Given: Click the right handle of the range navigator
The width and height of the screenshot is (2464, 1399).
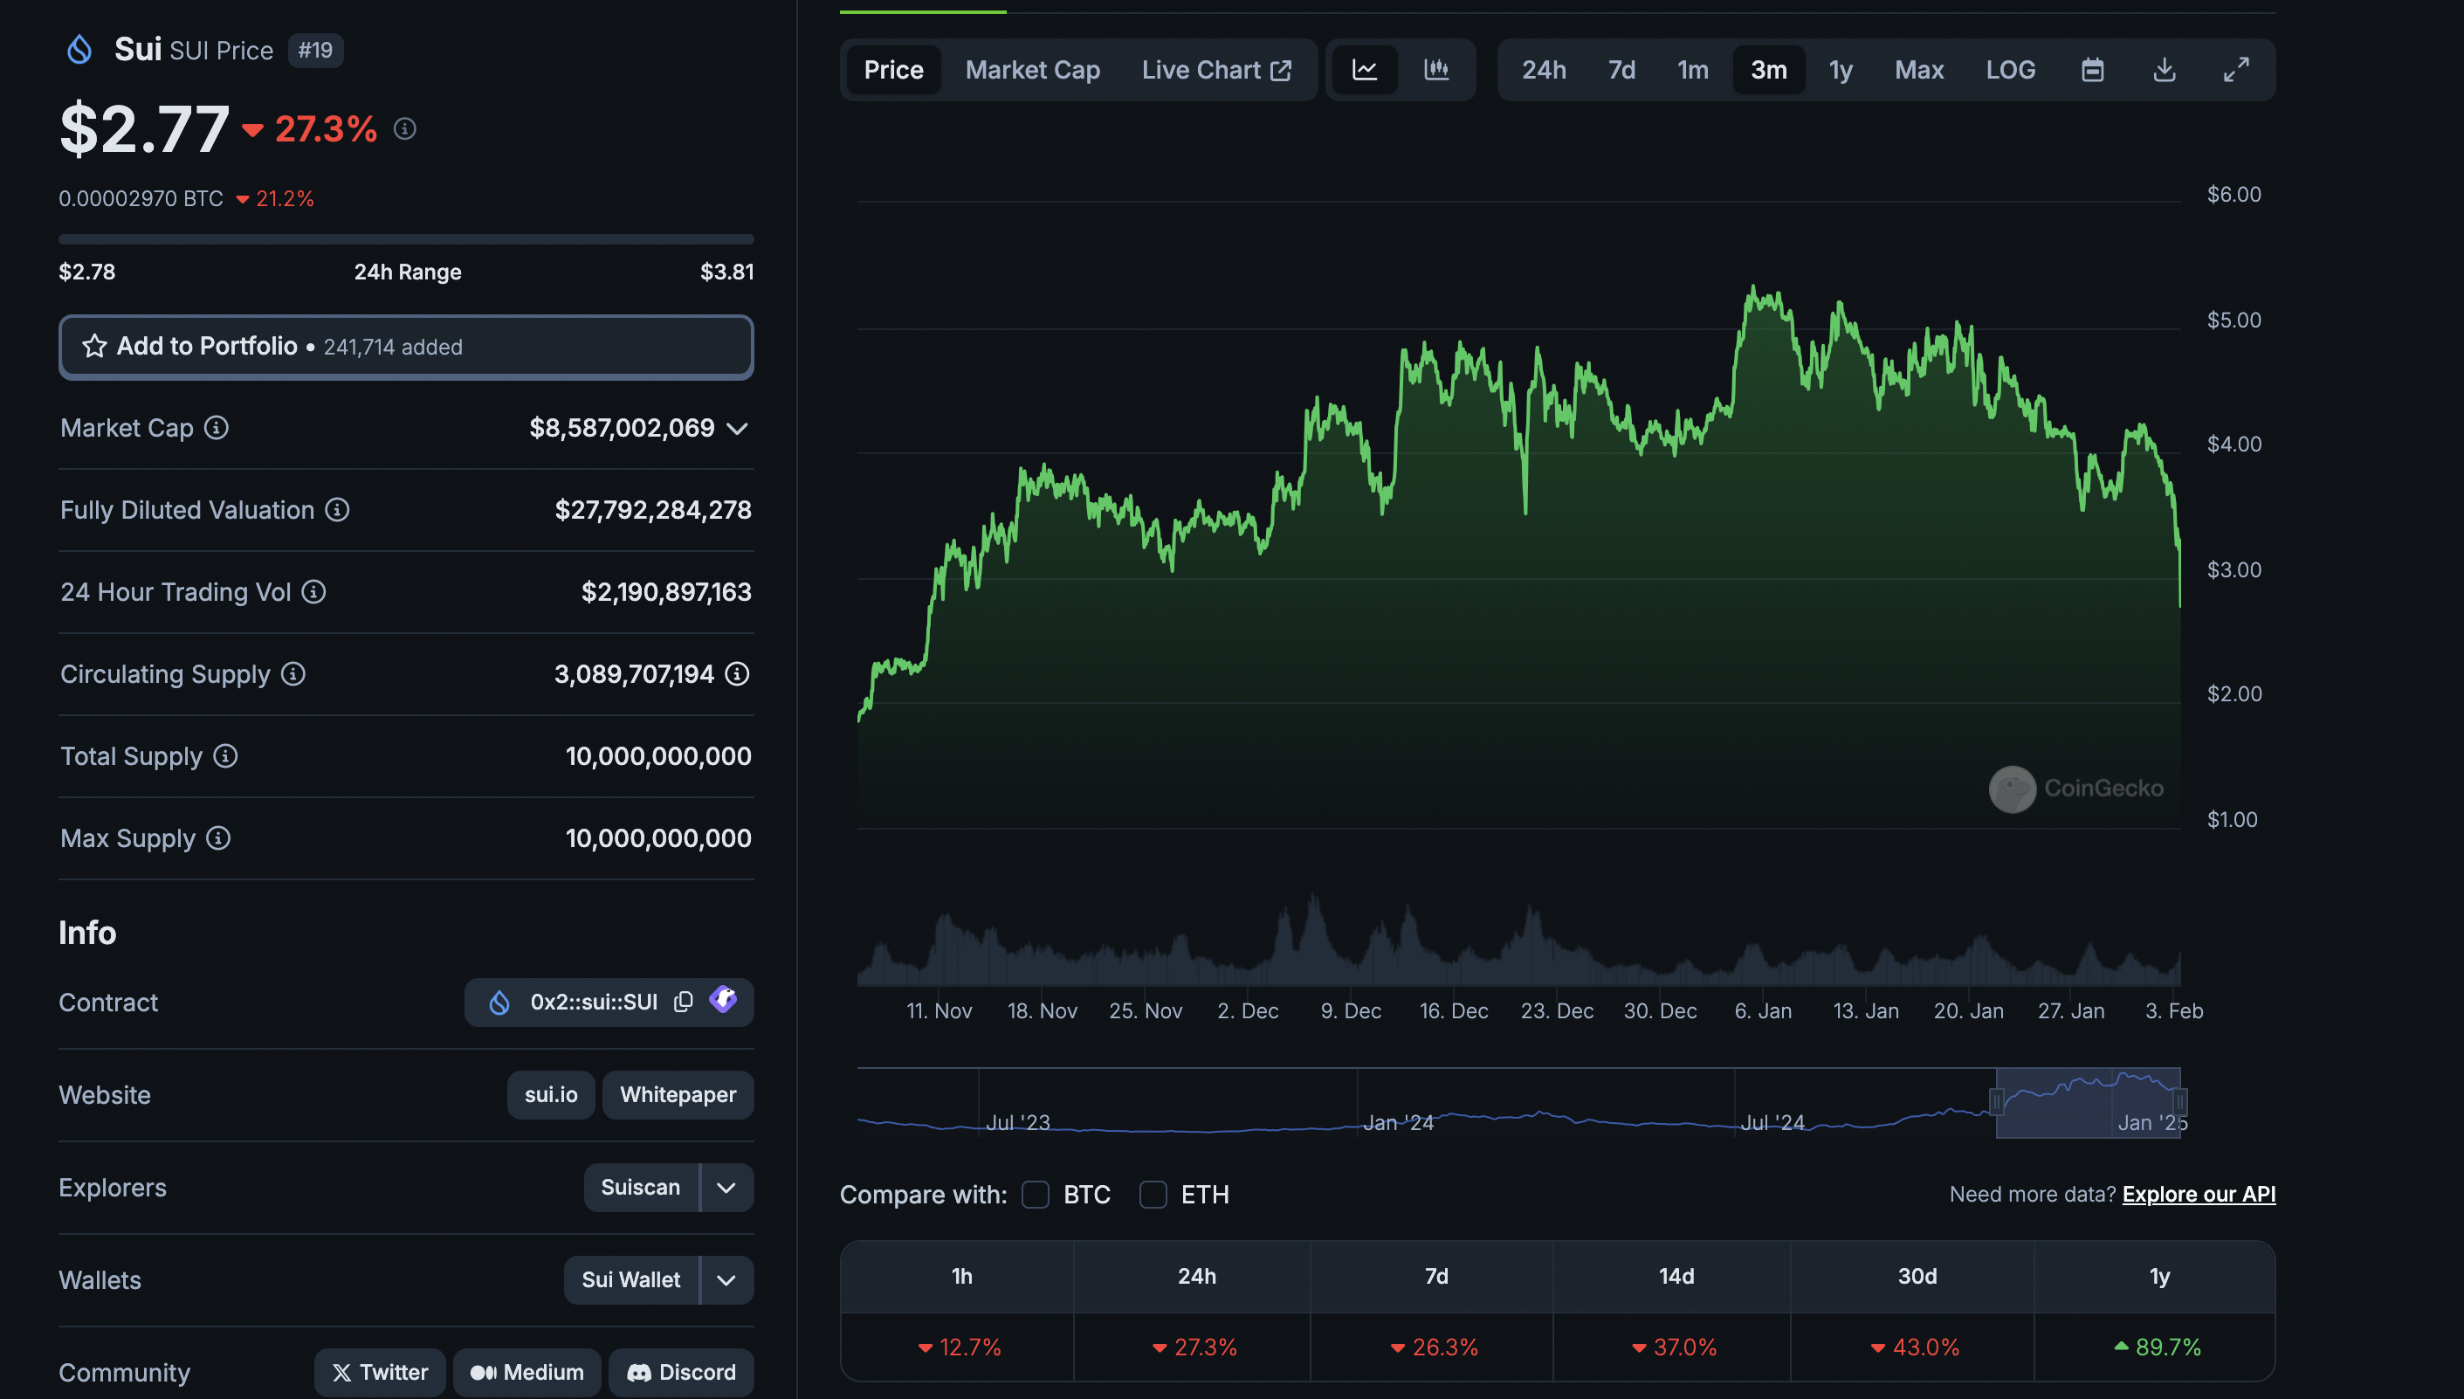Looking at the screenshot, I should [2179, 1101].
